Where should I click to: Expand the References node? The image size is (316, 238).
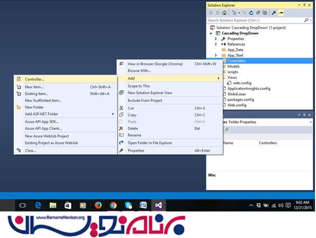216,44
